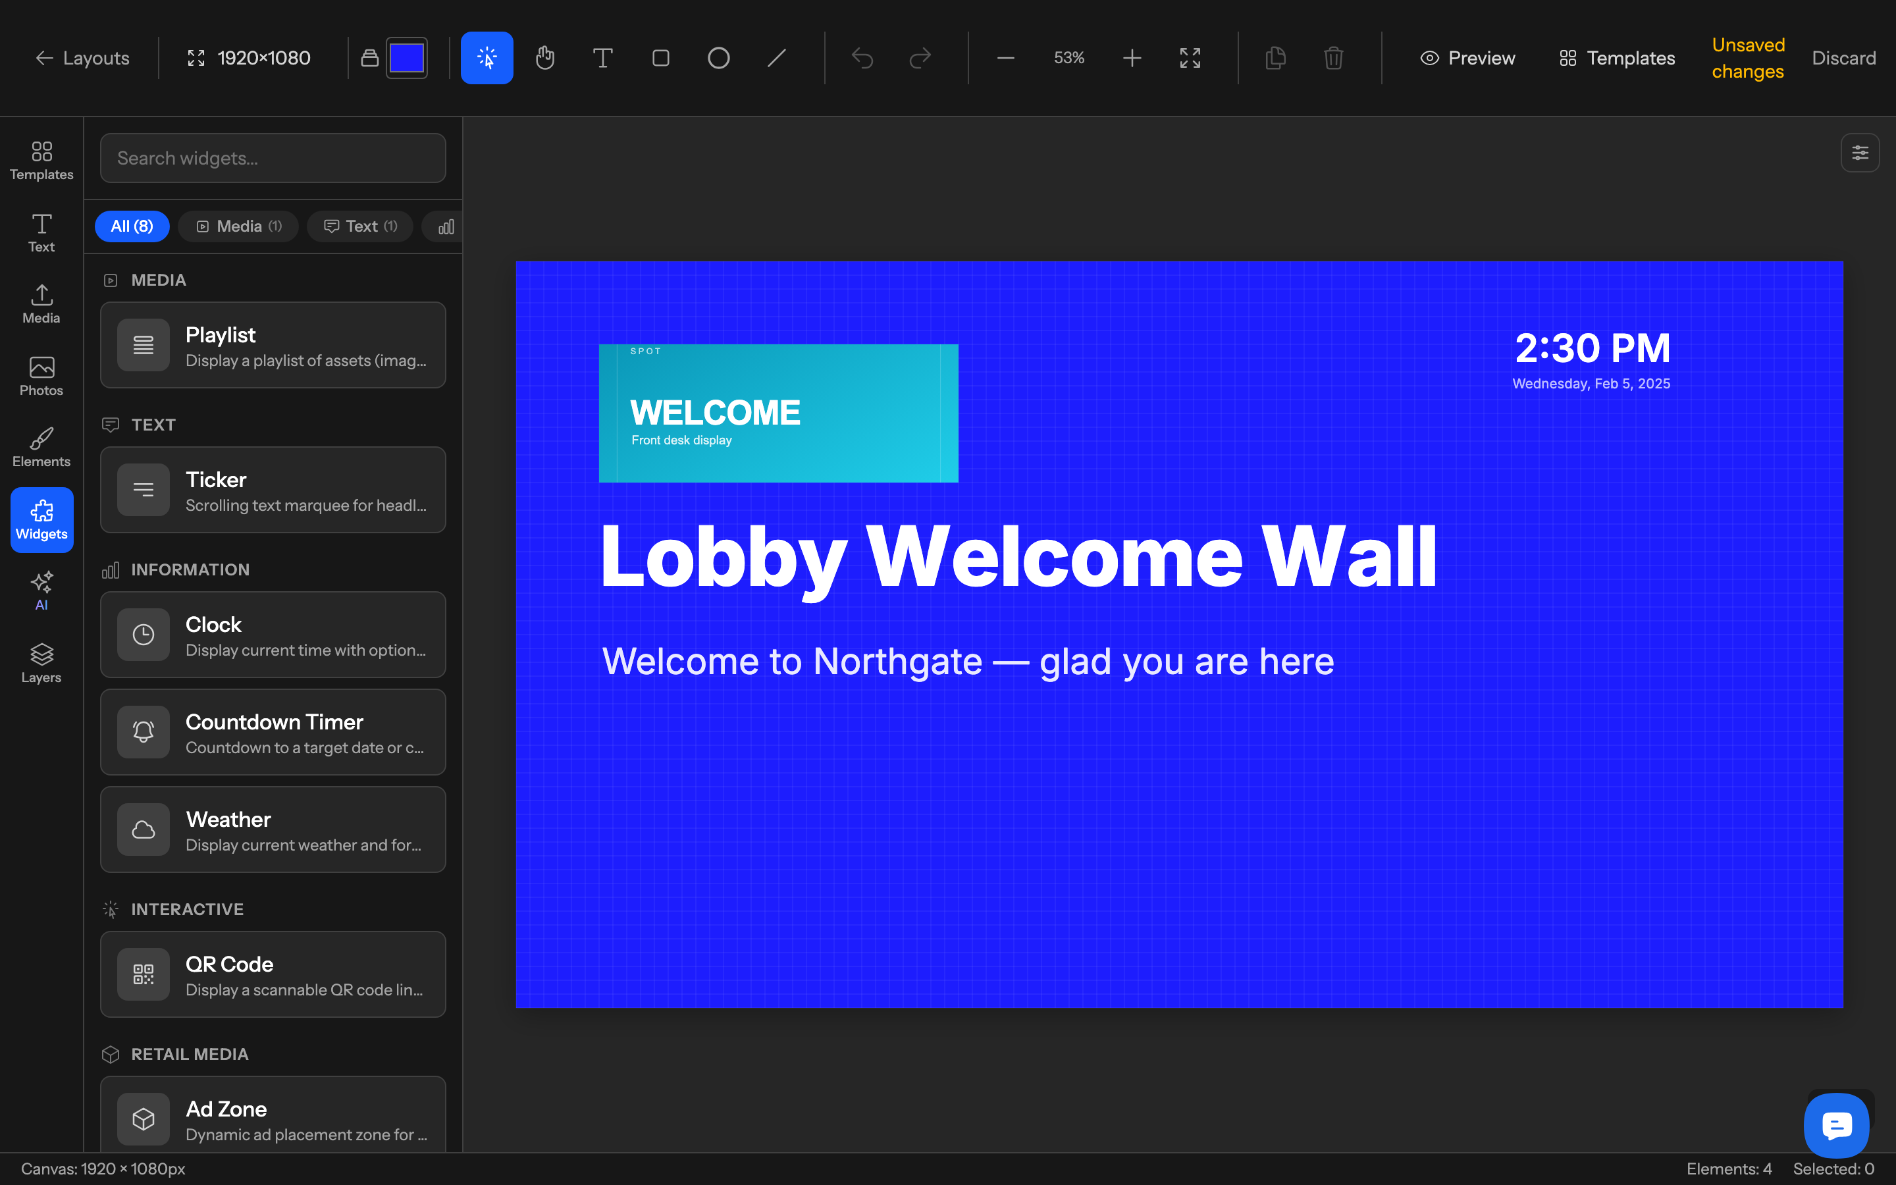Undo the last action
Screen dimensions: 1896x1185
point(862,58)
